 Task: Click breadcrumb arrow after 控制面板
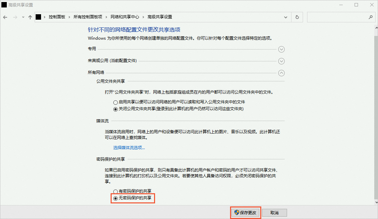coord(69,17)
